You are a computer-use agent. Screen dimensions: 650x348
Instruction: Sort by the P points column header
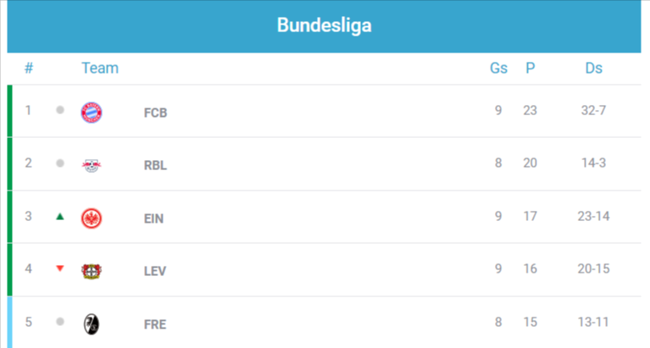pyautogui.click(x=531, y=68)
